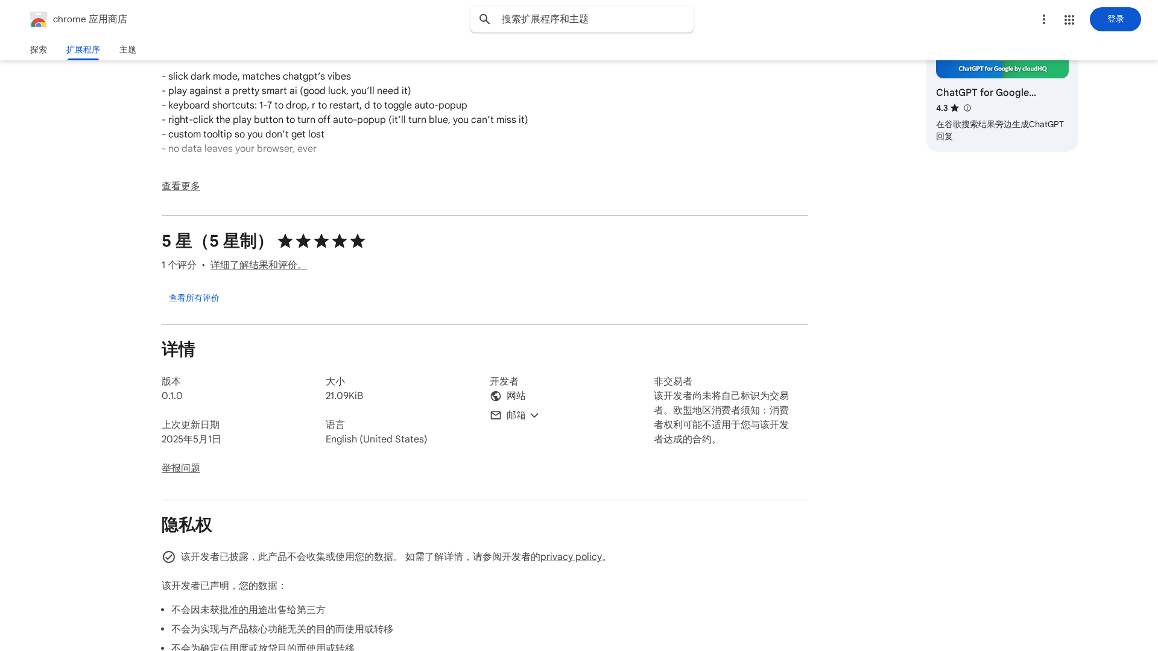Click the globe icon next to 网站
Screen dimensions: 1158x651
click(496, 396)
